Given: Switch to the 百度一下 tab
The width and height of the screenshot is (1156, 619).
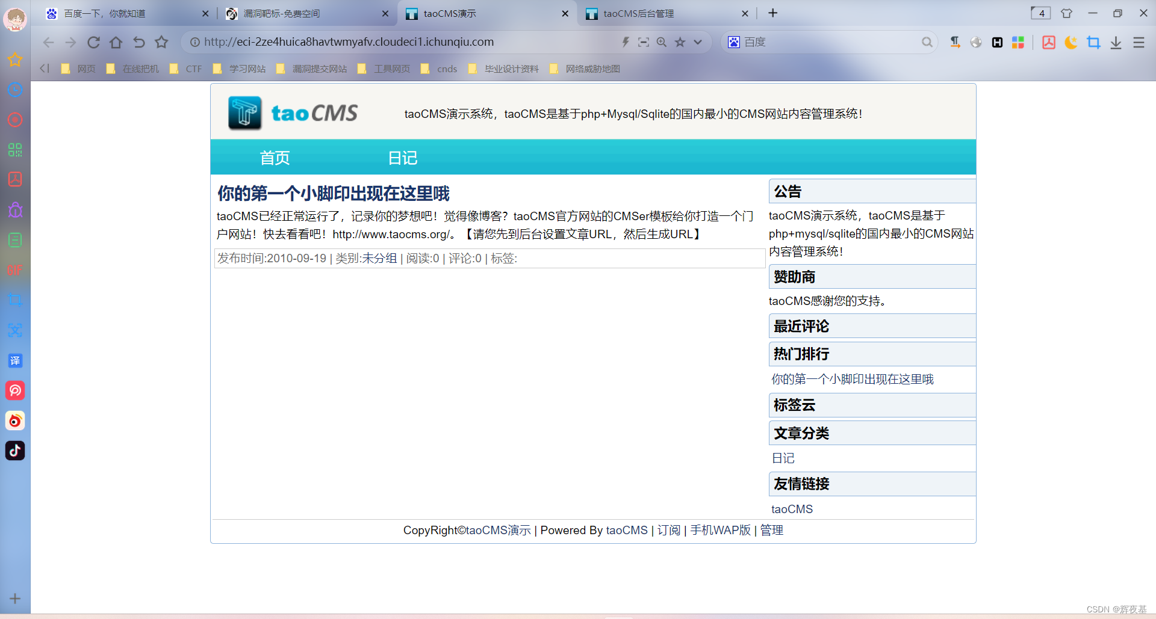Looking at the screenshot, I should coord(126,13).
